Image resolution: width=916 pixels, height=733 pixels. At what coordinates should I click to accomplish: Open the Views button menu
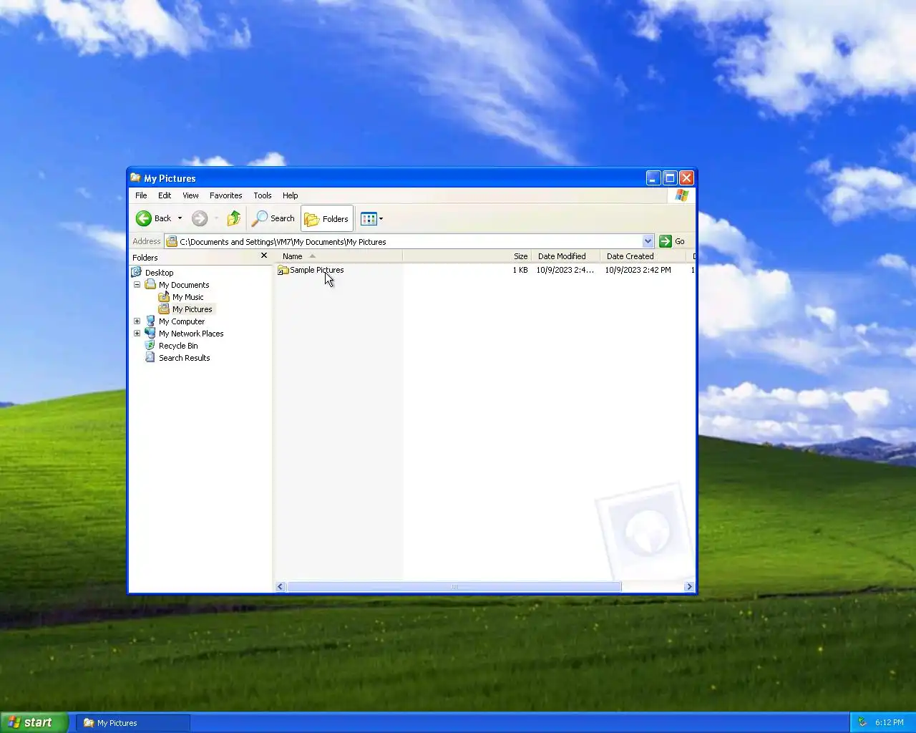pyautogui.click(x=371, y=218)
